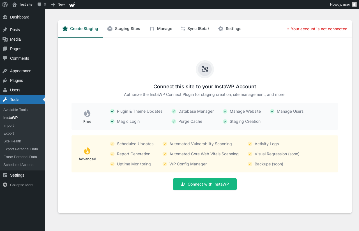
Task: Select the Create Staging tab
Action: pos(80,29)
